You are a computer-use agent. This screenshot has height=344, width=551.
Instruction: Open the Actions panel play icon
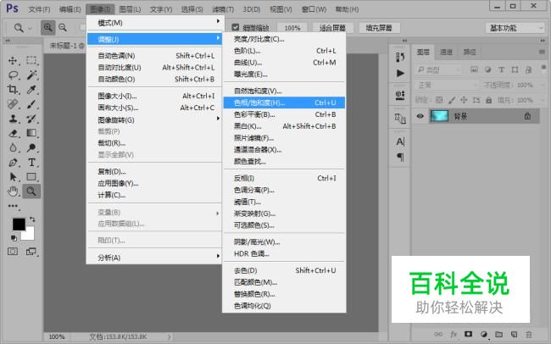coord(400,73)
